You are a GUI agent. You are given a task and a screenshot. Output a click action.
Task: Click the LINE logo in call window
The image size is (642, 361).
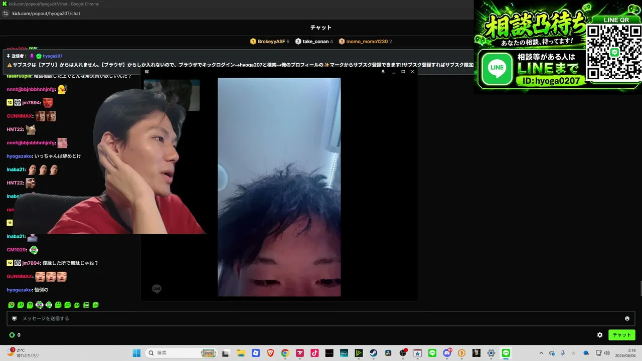156,289
